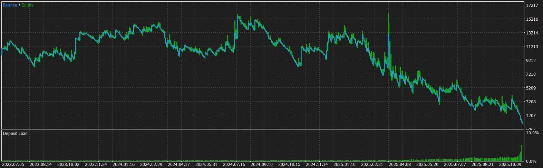Click the 2024.04.17 date label
The image size is (543, 168).
coord(179,165)
